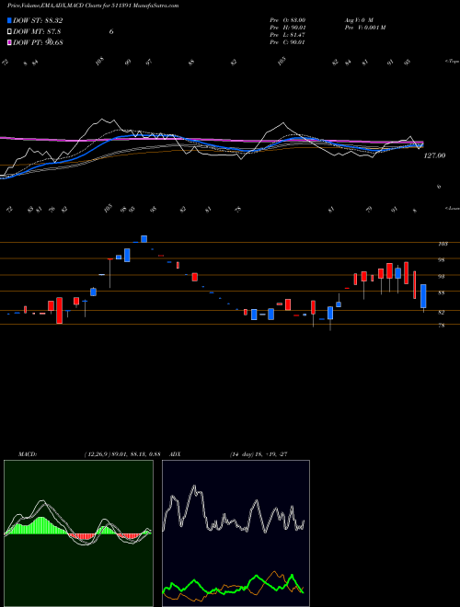Screen dimensions: 460x607
Task: Click the 103 price level label
Action: (443, 244)
